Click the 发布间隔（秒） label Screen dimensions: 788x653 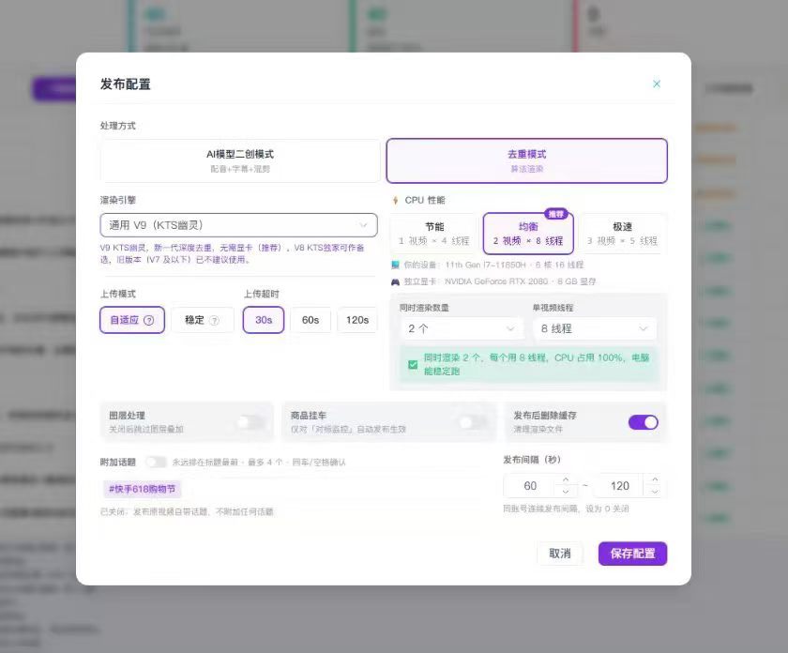(x=532, y=460)
